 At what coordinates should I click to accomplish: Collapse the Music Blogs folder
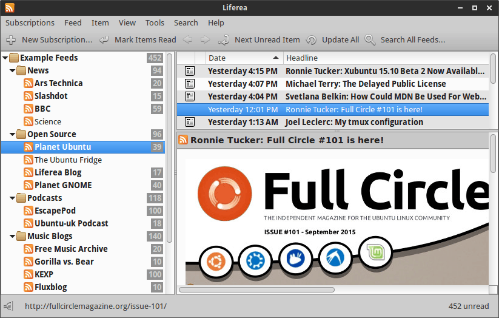tap(12, 237)
